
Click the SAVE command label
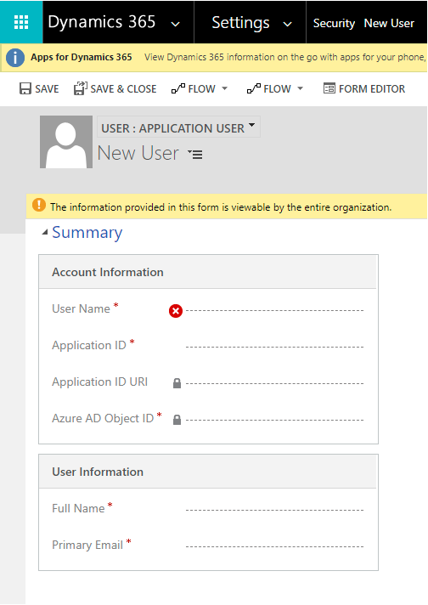pyautogui.click(x=47, y=88)
